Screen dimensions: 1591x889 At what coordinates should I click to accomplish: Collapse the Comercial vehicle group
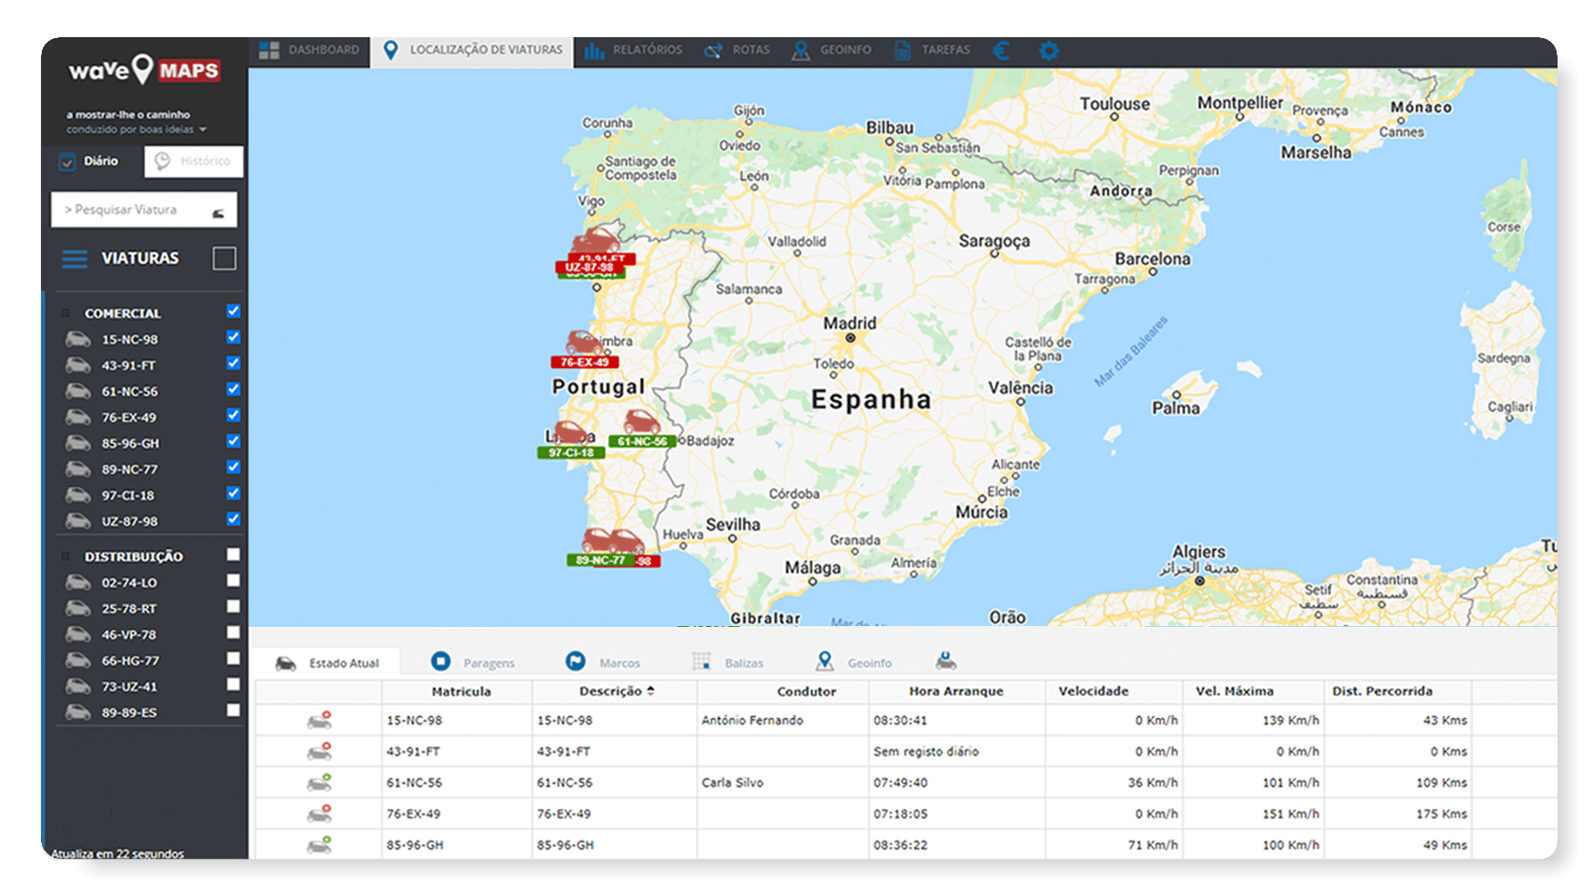coord(65,314)
